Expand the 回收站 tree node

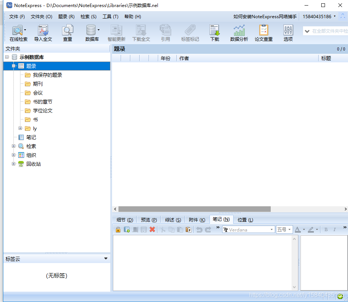click(x=13, y=164)
